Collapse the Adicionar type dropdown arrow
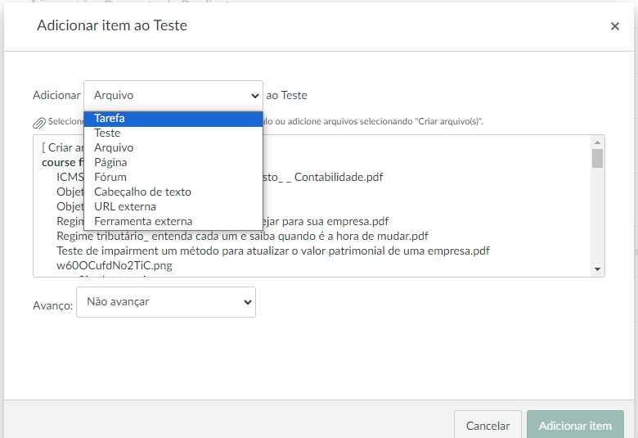Viewport: 638px width, 438px height. (x=254, y=96)
